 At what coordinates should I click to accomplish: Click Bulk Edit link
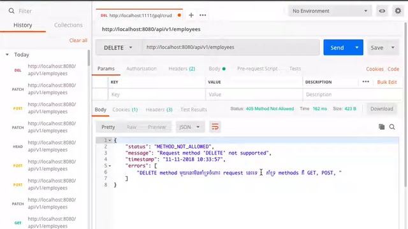click(x=387, y=82)
